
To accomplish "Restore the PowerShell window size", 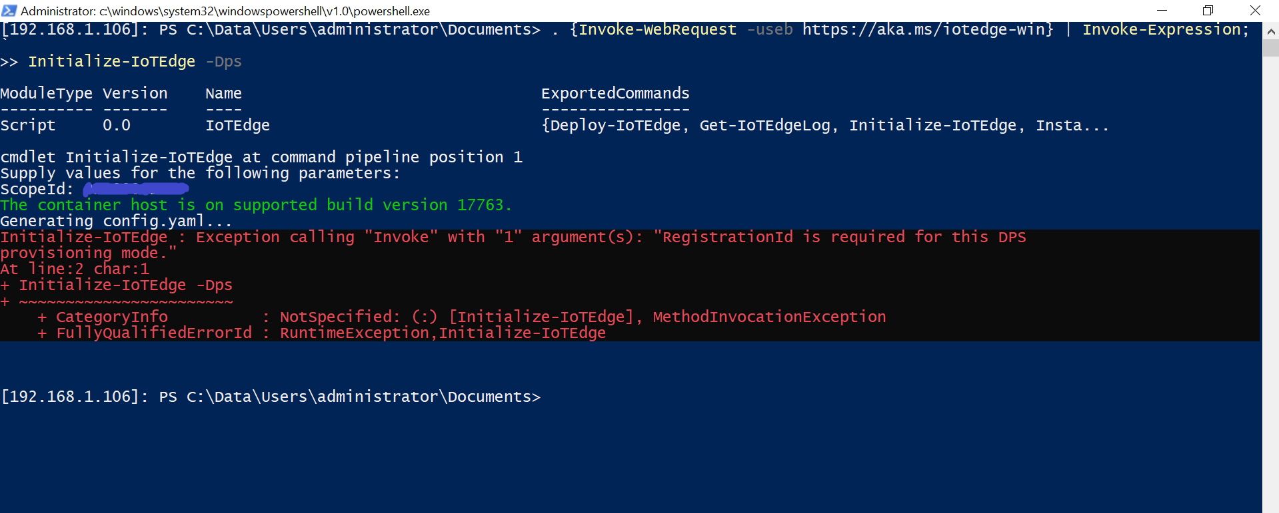I will (x=1208, y=11).
